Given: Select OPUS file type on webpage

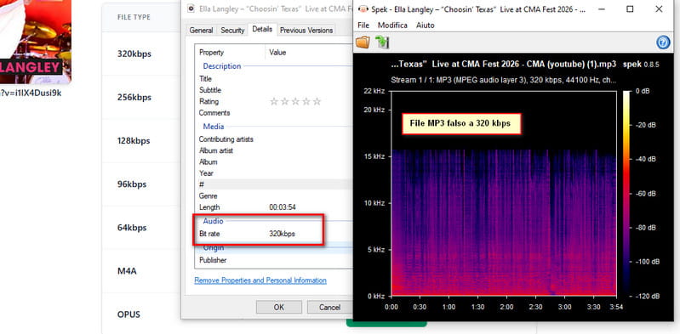Looking at the screenshot, I should tap(129, 314).
